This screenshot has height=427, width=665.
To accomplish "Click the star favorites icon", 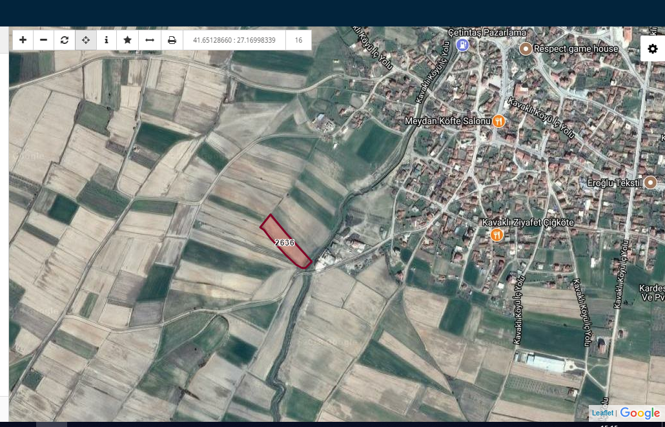I will tap(127, 40).
